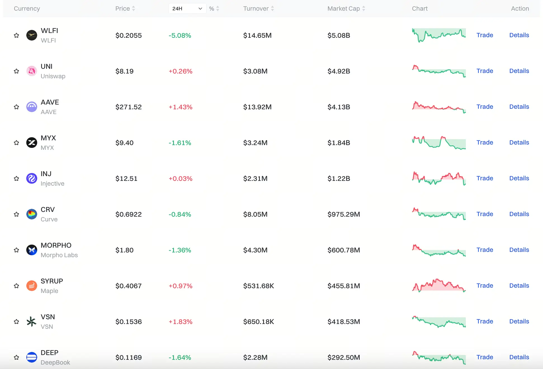Trade SYRUP
543x369 pixels.
[485, 286]
